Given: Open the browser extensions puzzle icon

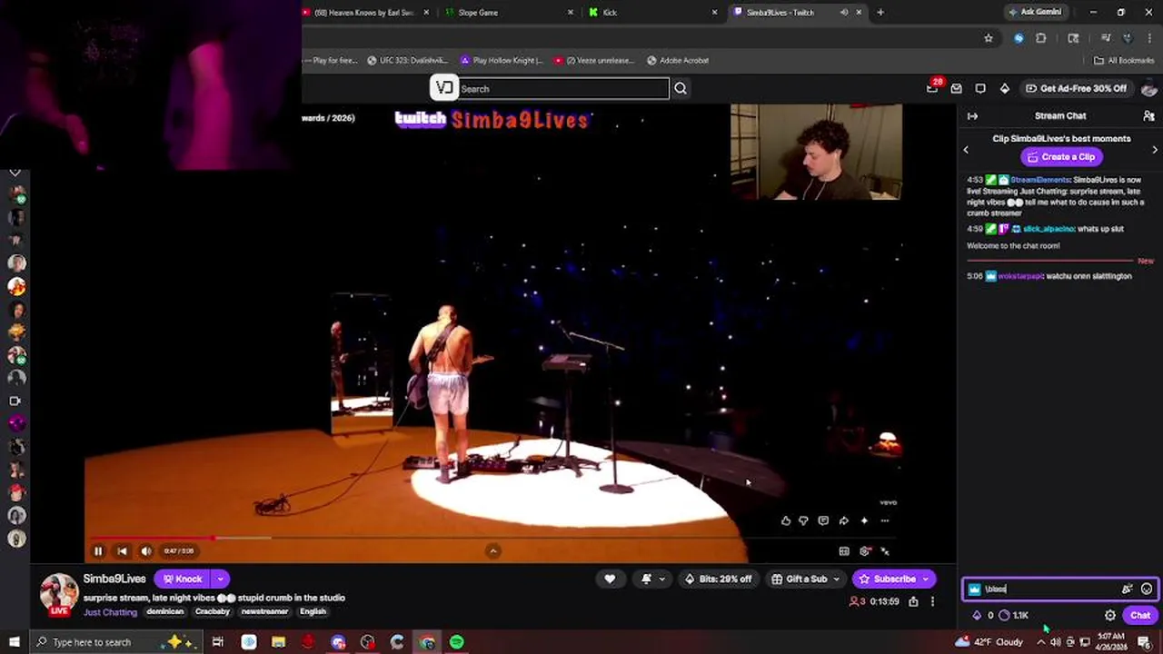Looking at the screenshot, I should coord(1041,38).
